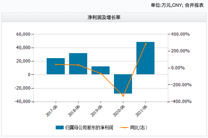208x138 pixels.
Task: Toggle the 同比(右) legend text
Action: pyautogui.click(x=138, y=127)
